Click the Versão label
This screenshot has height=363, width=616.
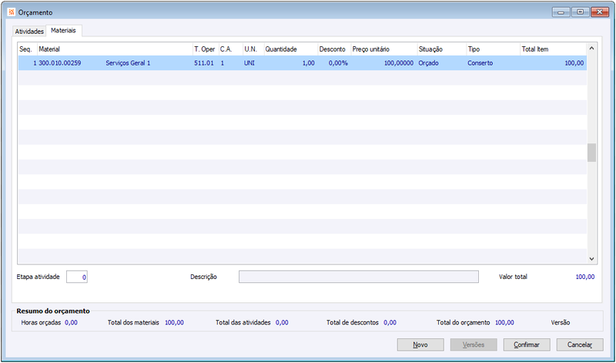coord(561,322)
